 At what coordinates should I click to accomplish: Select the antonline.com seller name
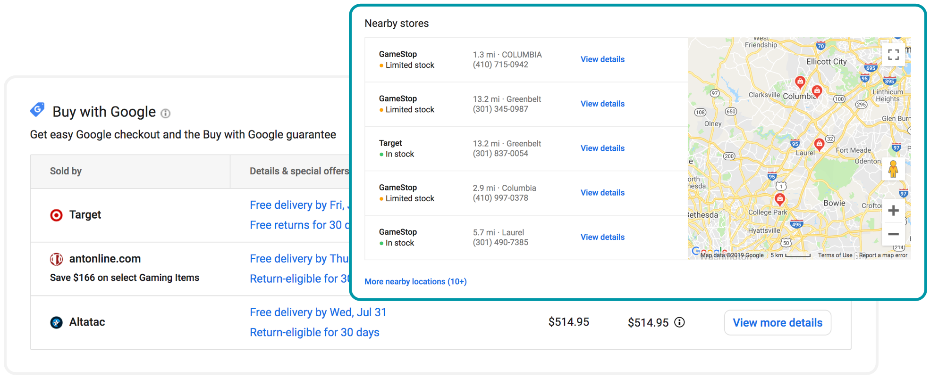pos(105,259)
